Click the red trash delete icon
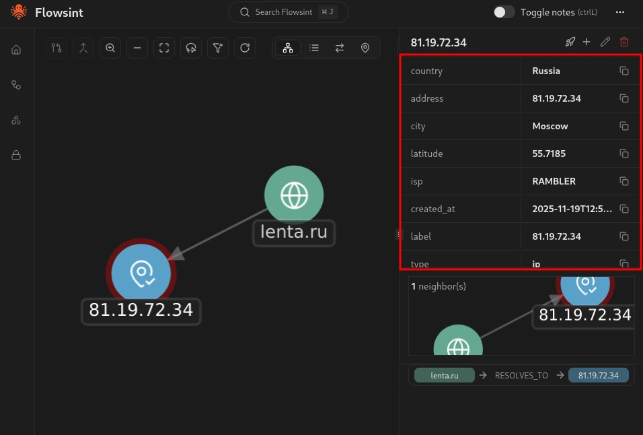The height and width of the screenshot is (435, 643). (624, 42)
